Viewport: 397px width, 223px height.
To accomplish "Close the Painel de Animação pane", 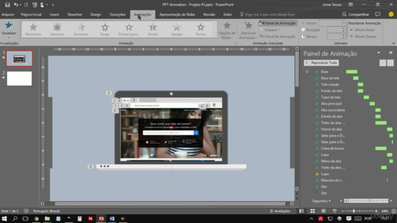I will (391, 53).
